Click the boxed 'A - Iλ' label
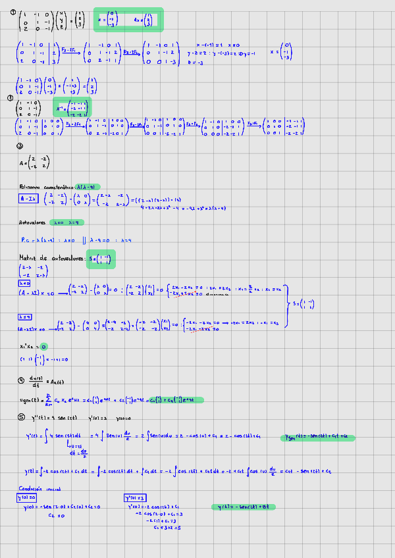This screenshot has height=558, width=395. click(x=28, y=199)
